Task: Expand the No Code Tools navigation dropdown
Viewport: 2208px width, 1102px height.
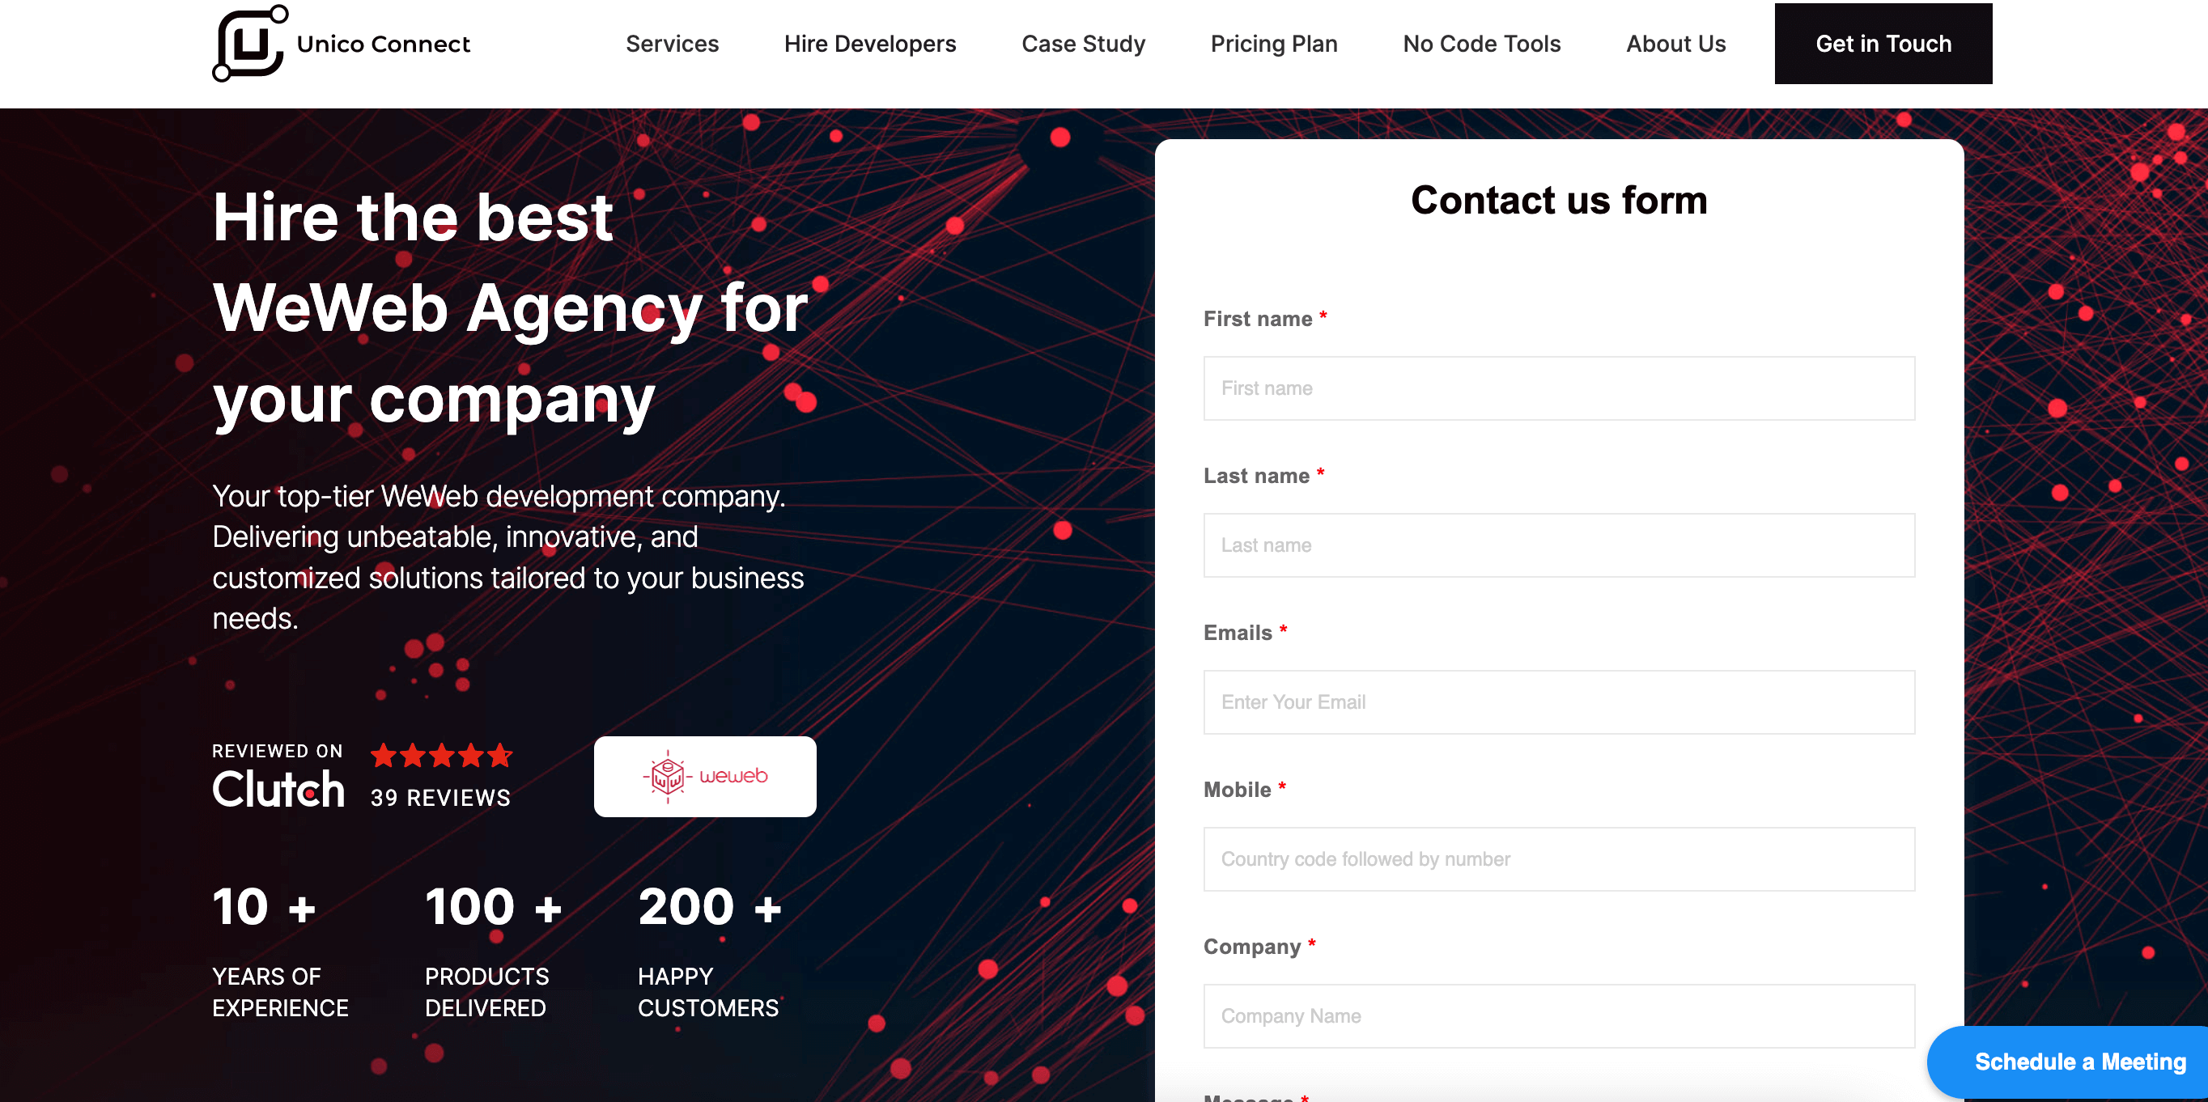Action: [1483, 42]
